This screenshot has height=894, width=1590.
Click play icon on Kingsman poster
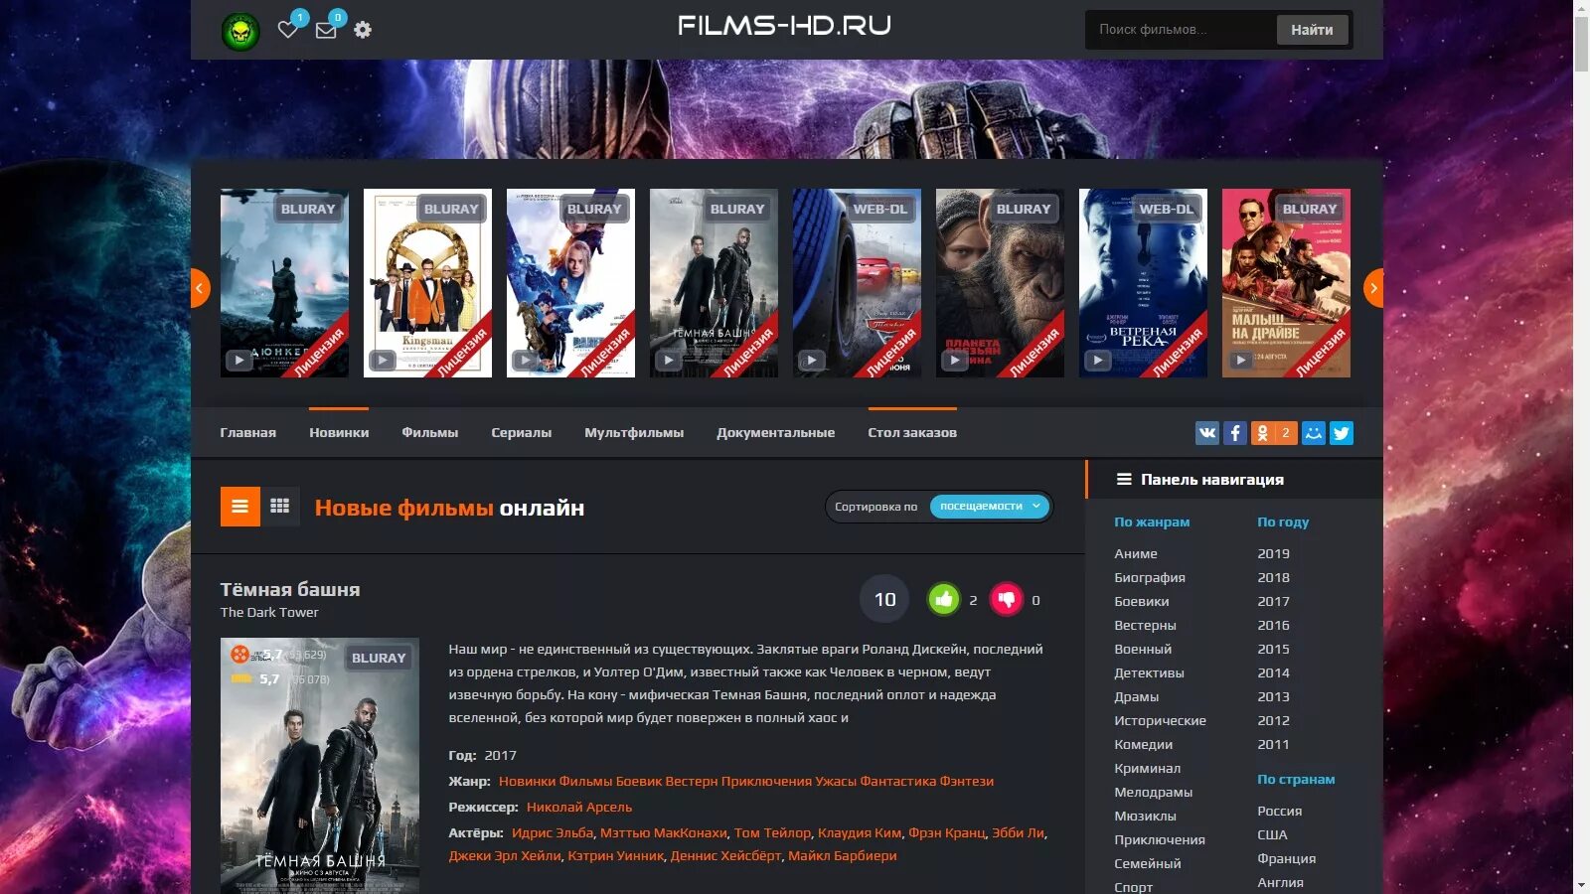[382, 361]
